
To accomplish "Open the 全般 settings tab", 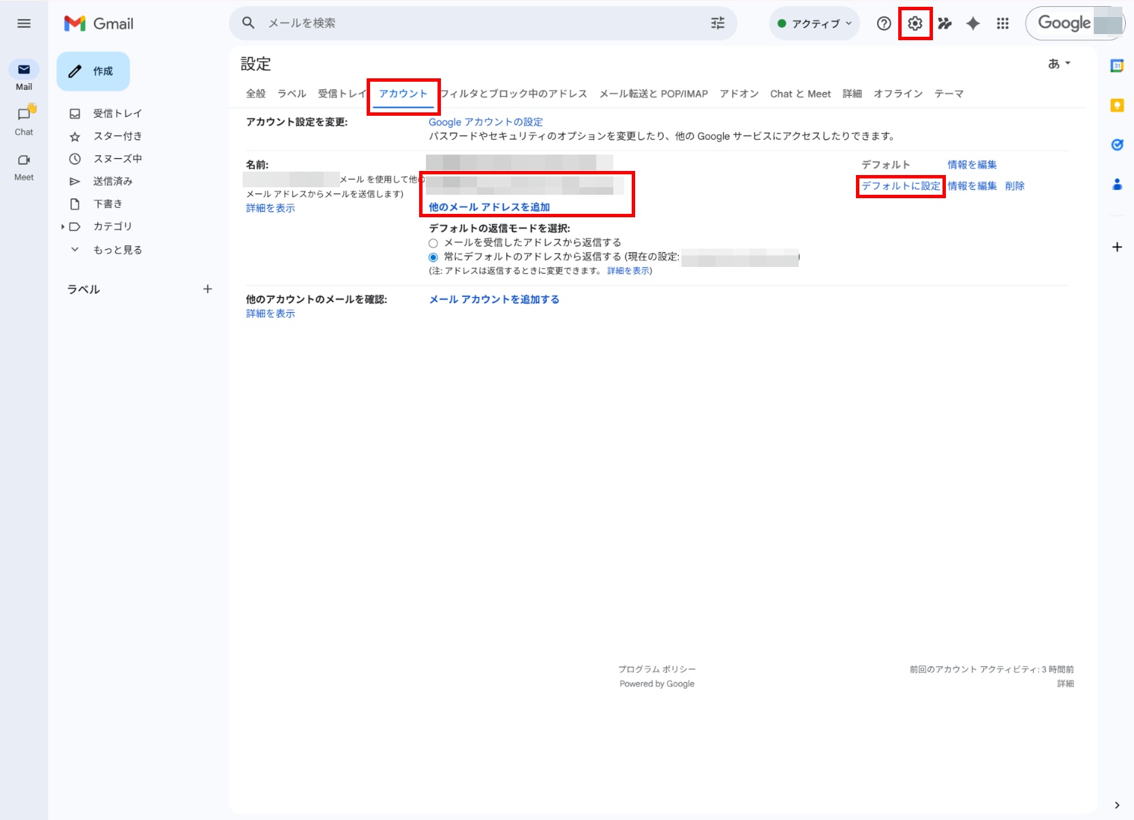I will [x=256, y=93].
